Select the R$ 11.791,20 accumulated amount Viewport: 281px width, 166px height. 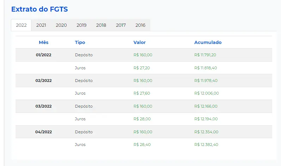[x=205, y=55]
